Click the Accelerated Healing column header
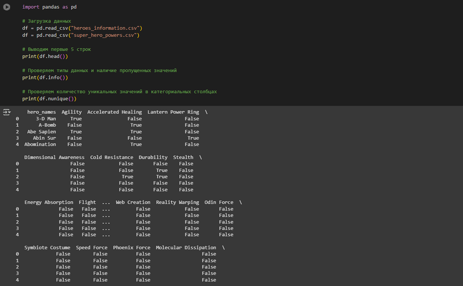This screenshot has height=286, width=463. click(x=114, y=112)
